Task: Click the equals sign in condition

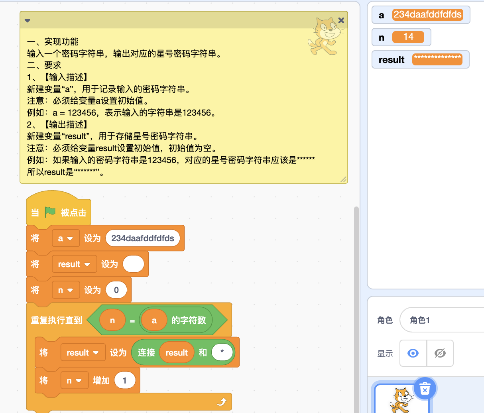Action: tap(132, 321)
